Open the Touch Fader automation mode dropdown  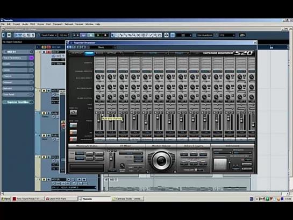49,35
